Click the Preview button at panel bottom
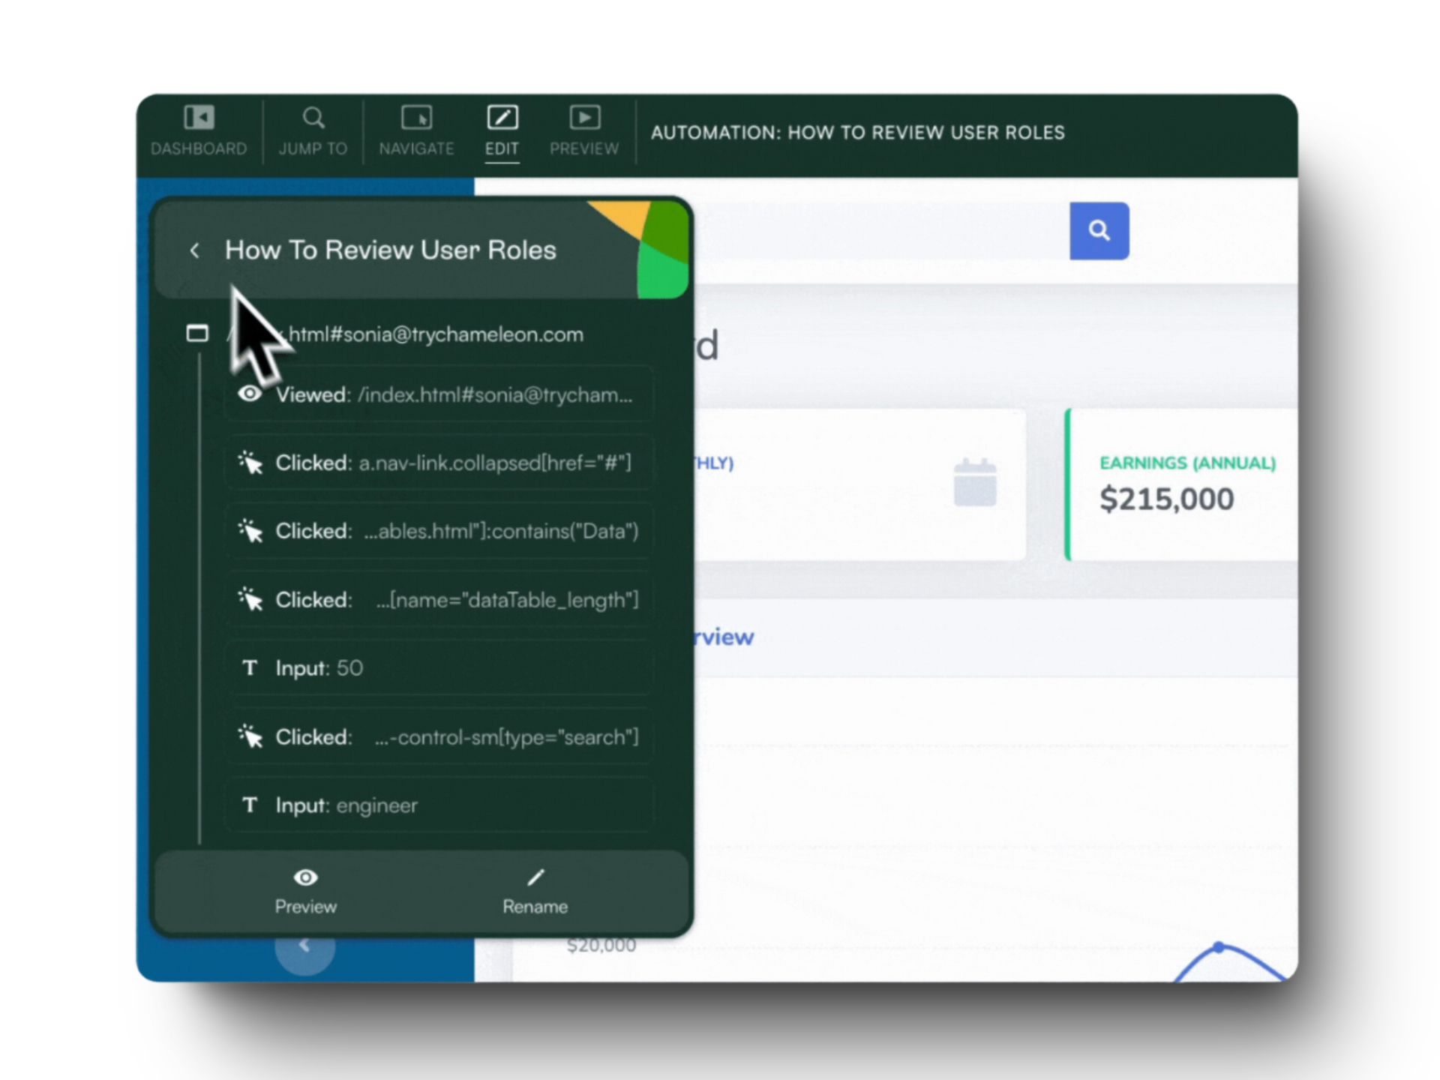The image size is (1440, 1080). [305, 892]
